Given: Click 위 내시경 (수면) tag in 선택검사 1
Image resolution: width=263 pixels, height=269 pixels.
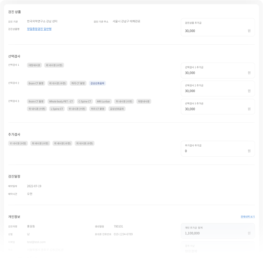Looking at the screenshot, I should click(54, 65).
